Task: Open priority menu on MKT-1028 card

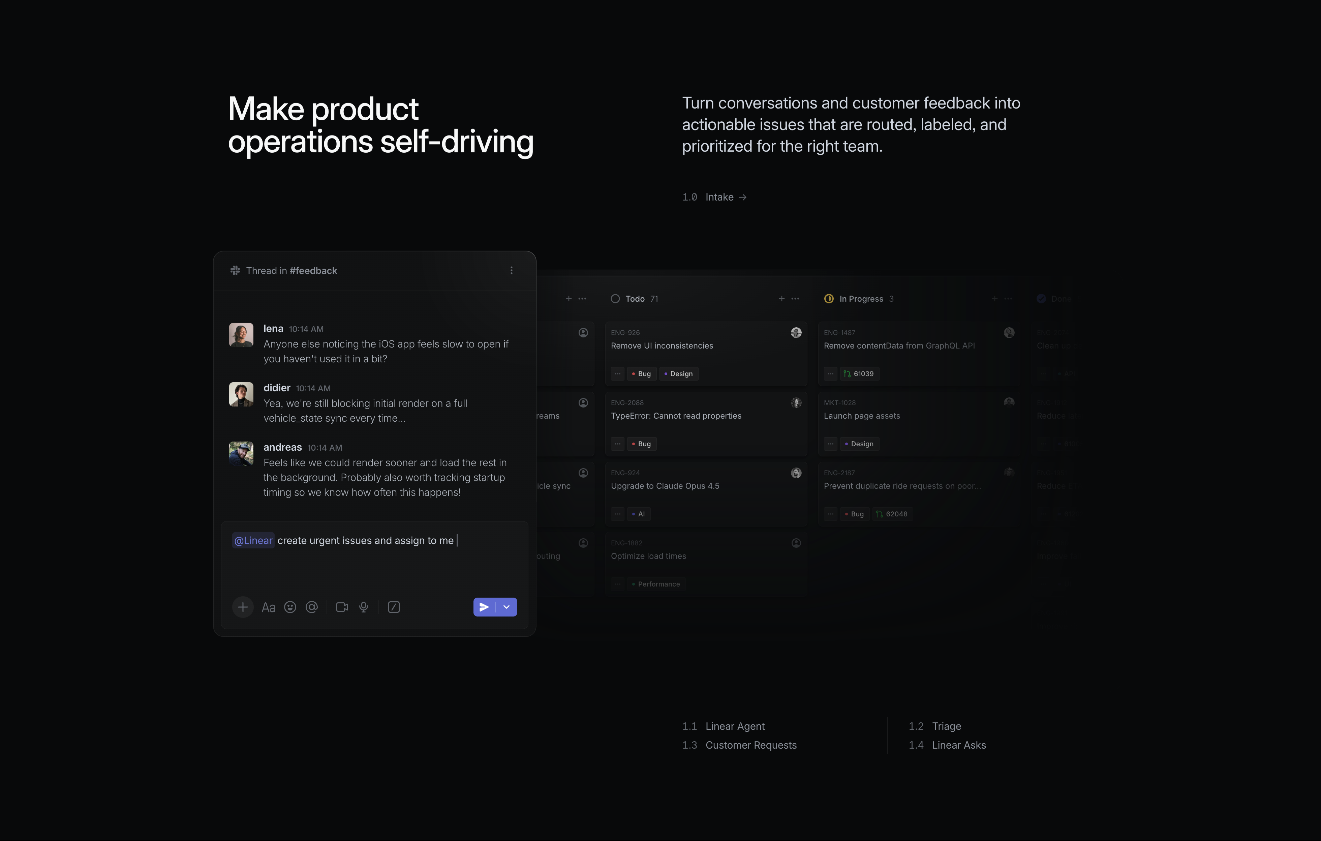Action: click(x=831, y=444)
